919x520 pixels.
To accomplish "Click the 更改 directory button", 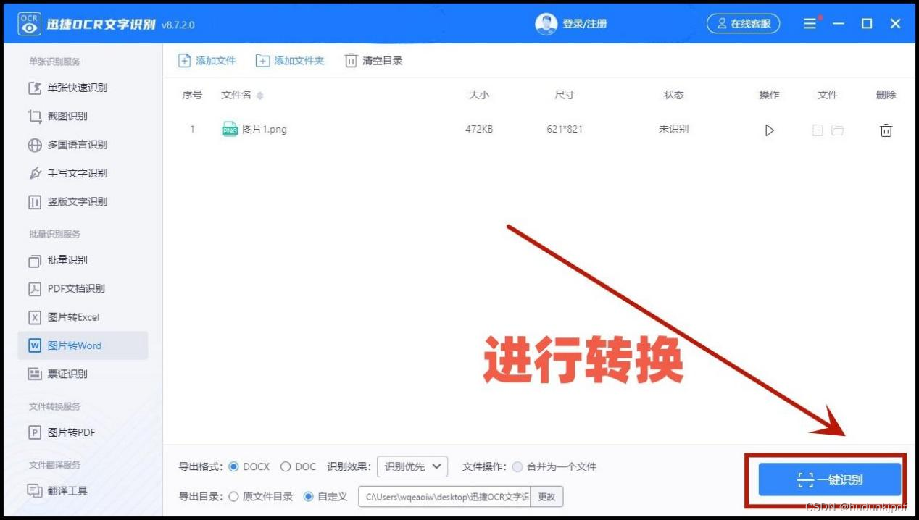I will [546, 497].
